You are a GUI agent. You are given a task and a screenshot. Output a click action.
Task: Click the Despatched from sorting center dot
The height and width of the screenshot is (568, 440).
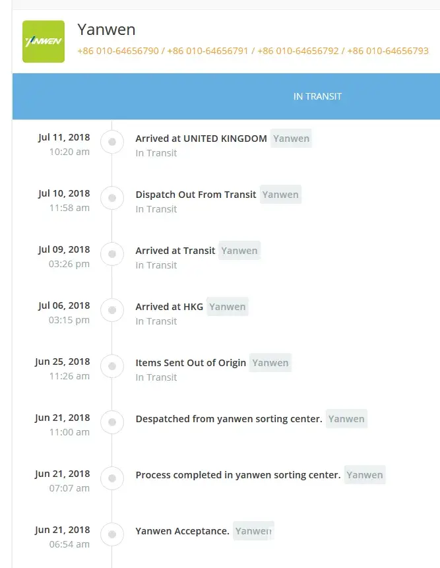112,422
